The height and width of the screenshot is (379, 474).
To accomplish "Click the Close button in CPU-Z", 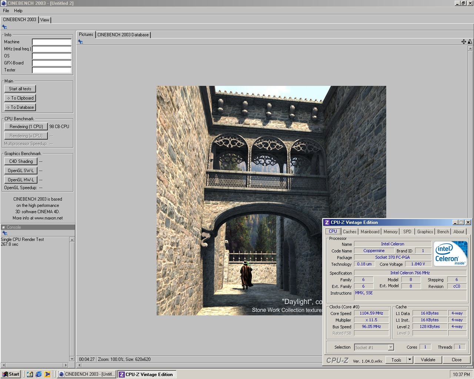I will [x=457, y=360].
